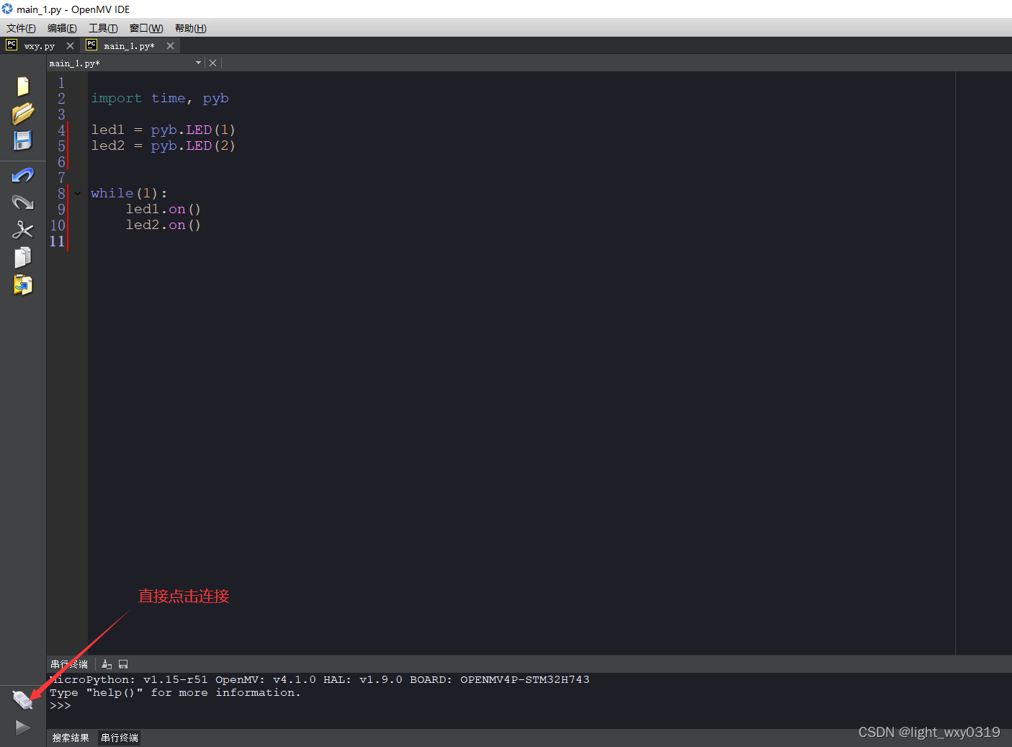Close the main_1.py* tab

(x=170, y=45)
